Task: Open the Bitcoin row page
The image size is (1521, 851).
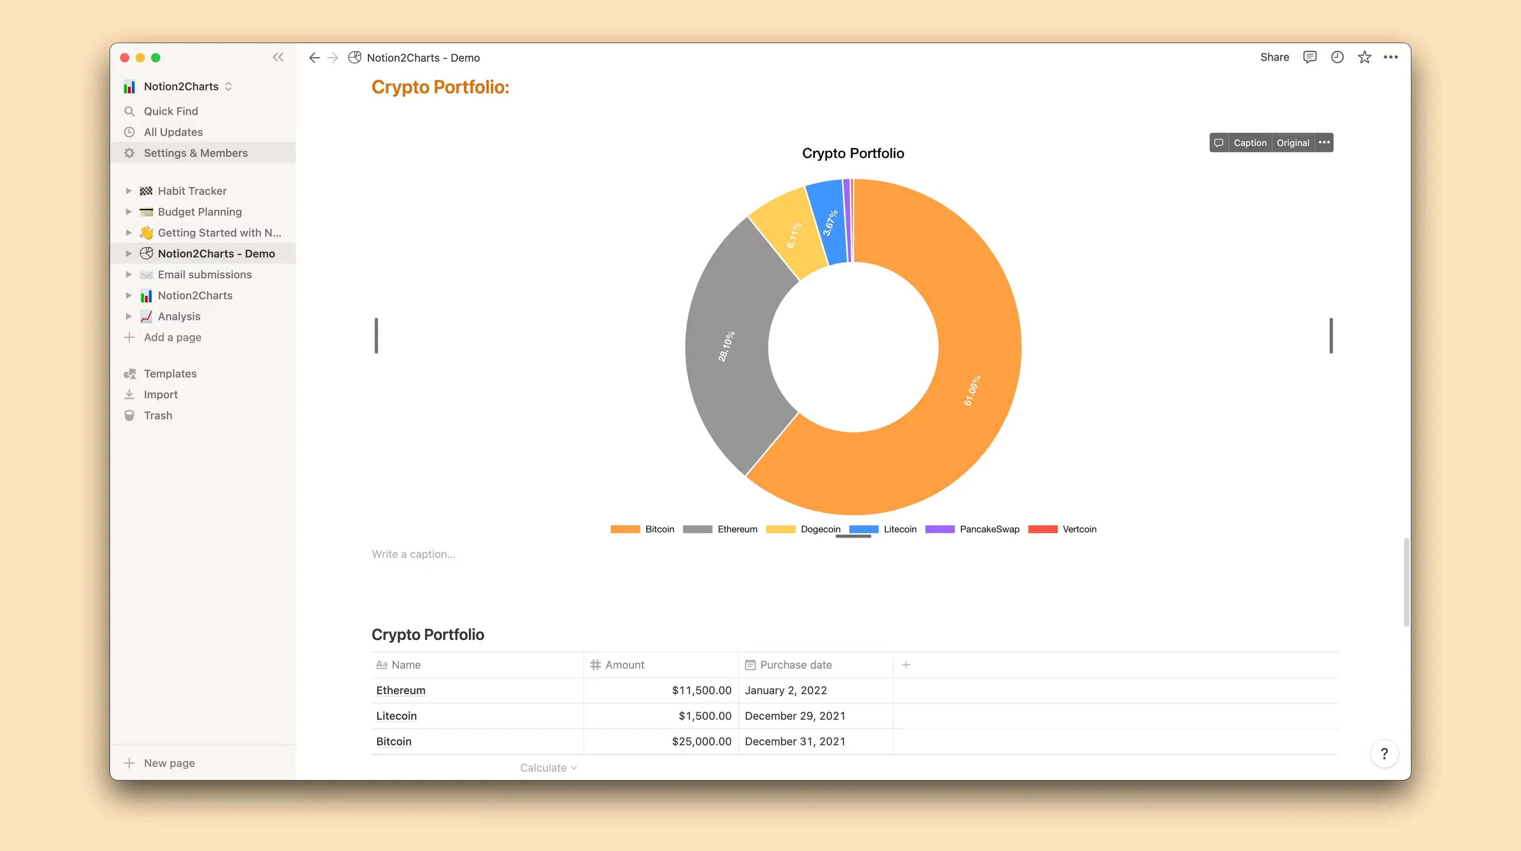Action: (x=394, y=741)
